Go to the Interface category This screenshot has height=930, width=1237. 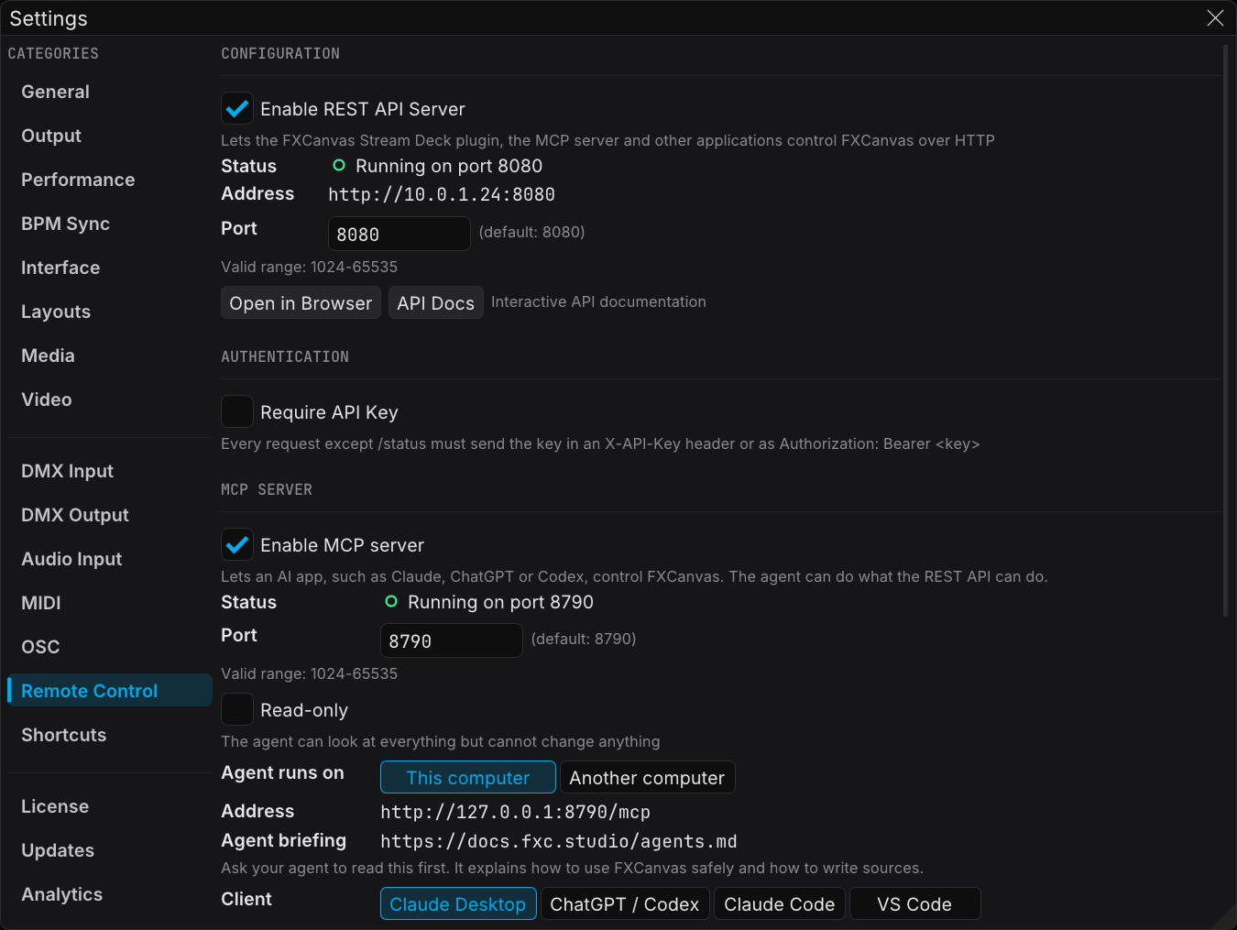[110, 268]
